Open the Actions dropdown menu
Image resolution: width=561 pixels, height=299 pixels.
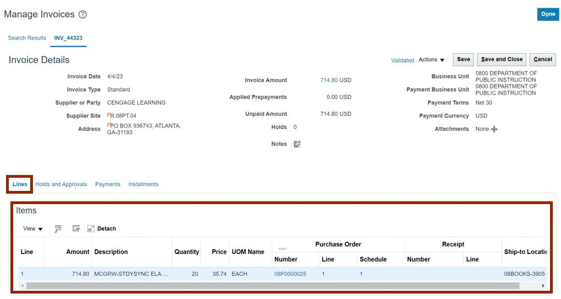coord(431,60)
